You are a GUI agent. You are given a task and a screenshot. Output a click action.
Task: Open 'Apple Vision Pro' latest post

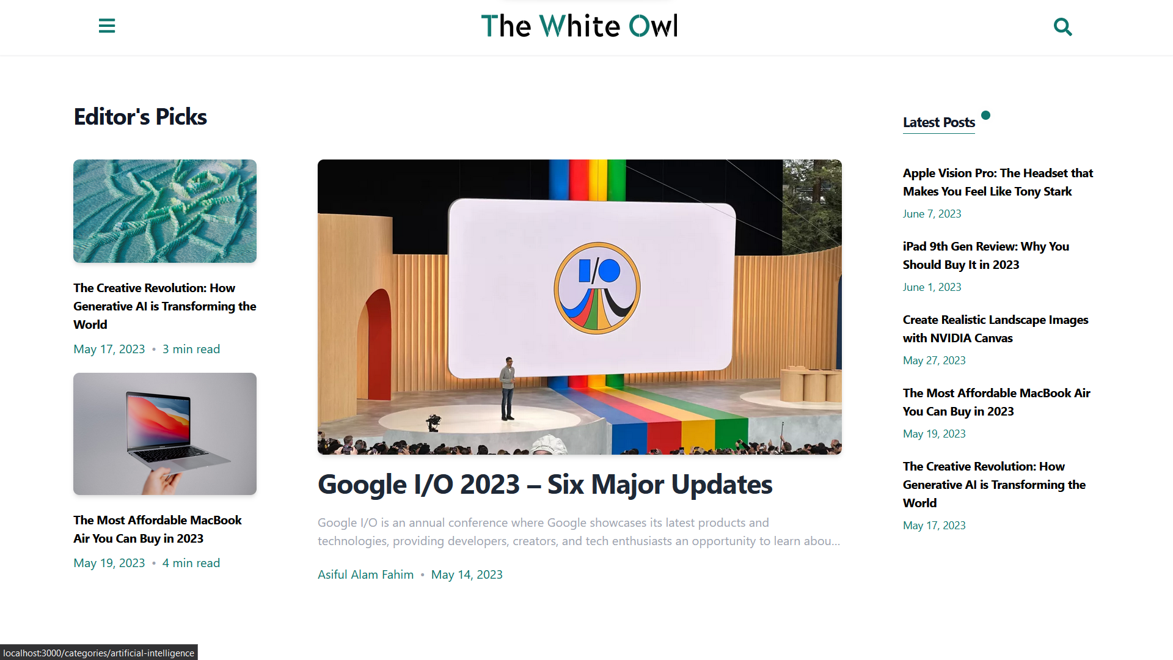click(998, 182)
